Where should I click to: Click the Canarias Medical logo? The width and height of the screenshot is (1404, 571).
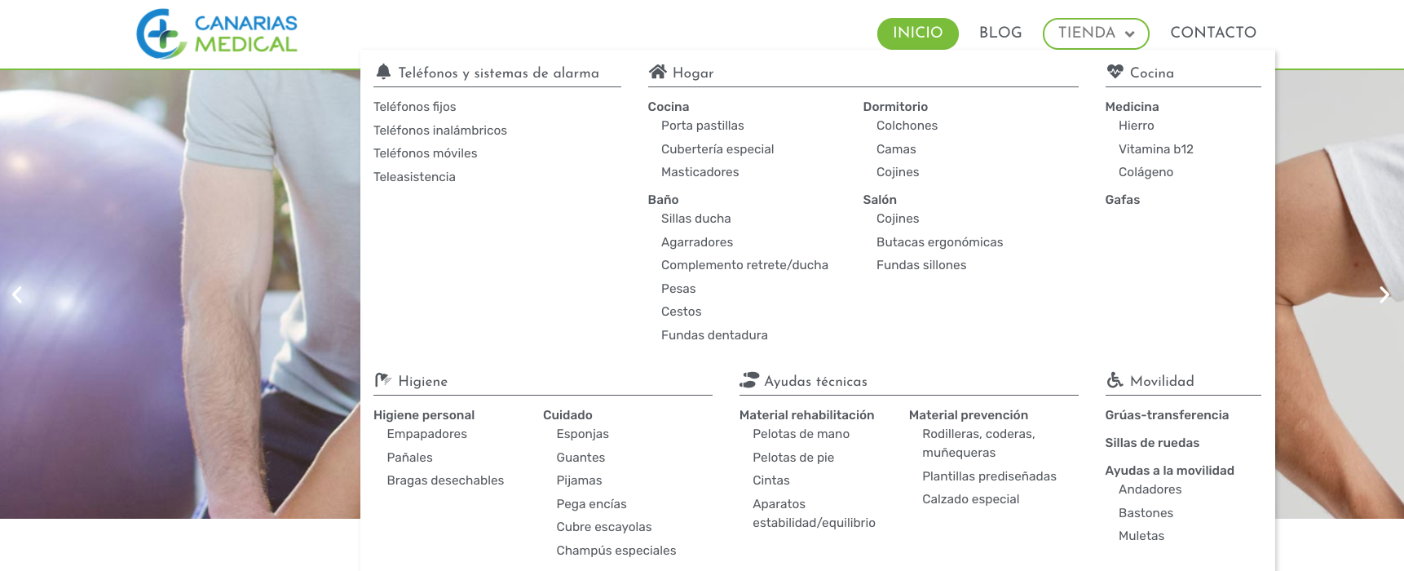click(x=217, y=33)
